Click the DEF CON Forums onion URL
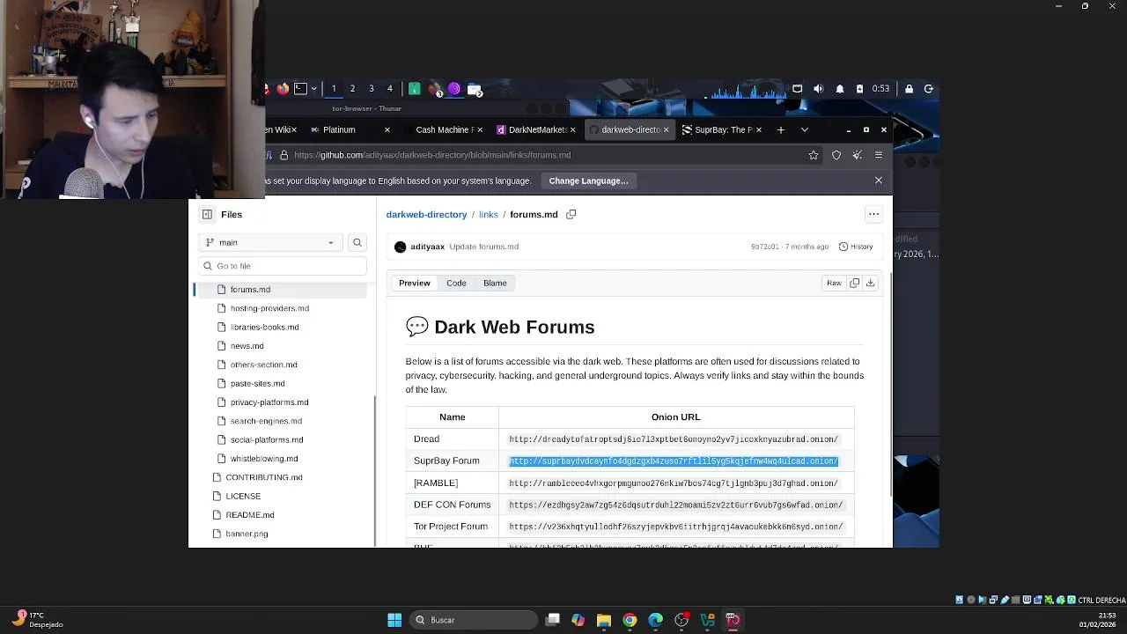 pos(675,505)
